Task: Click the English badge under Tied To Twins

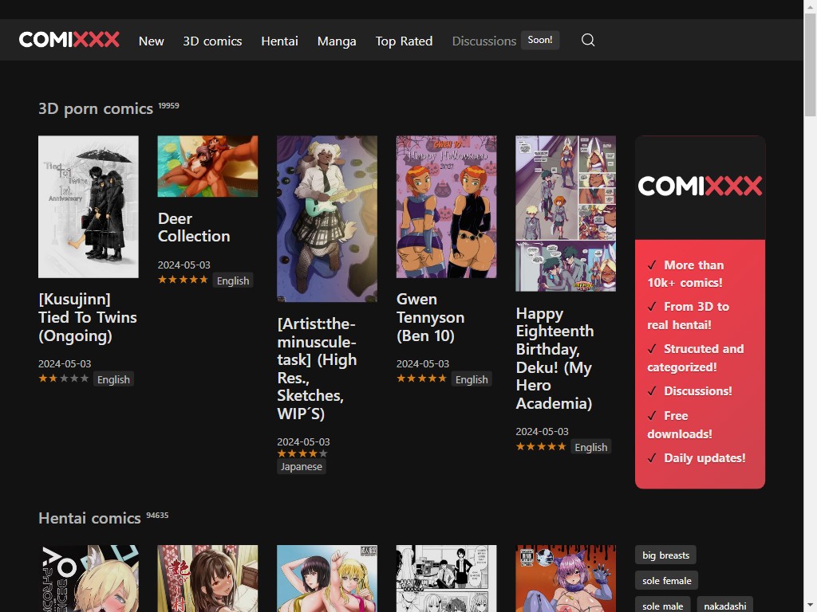Action: 113,379
